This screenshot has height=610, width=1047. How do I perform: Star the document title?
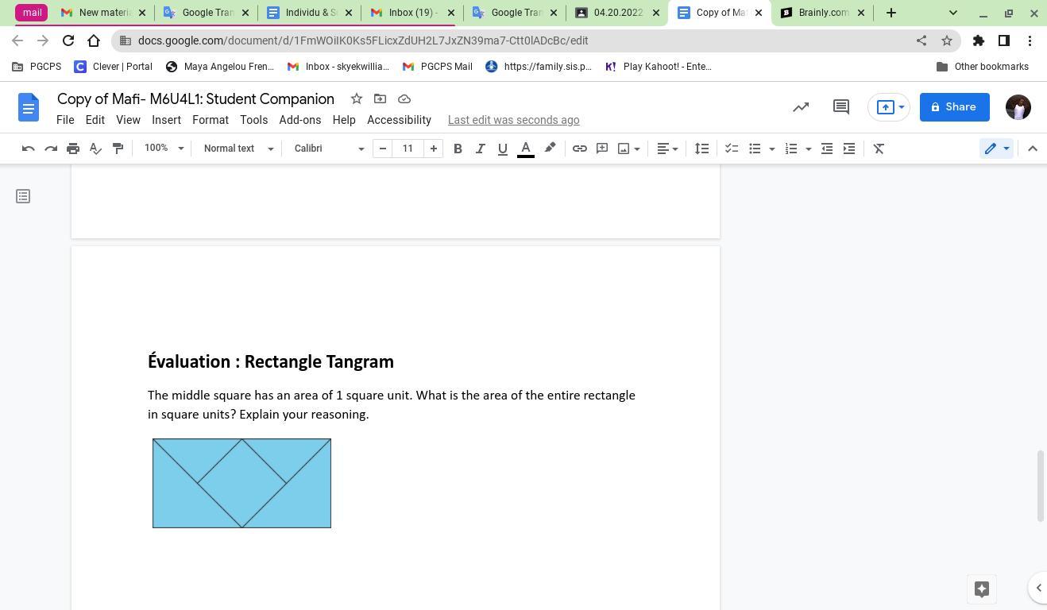click(x=357, y=98)
